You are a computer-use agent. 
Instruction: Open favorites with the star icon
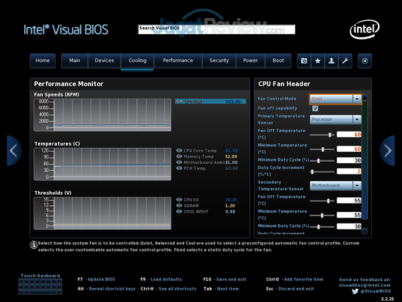pyautogui.click(x=318, y=60)
